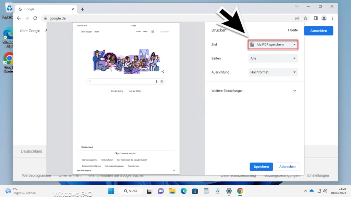The image size is (351, 197).
Task: Open the clock showing 23:26
Action: pyautogui.click(x=338, y=191)
